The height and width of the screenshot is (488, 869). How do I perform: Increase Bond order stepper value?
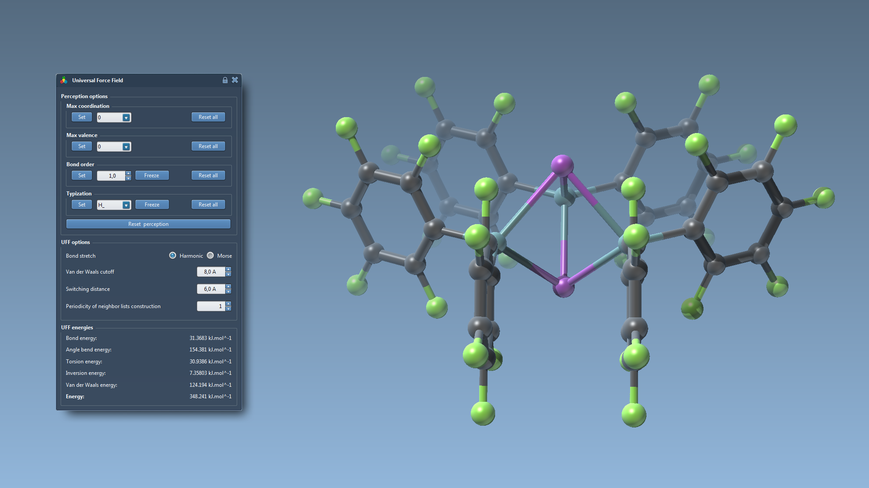pyautogui.click(x=128, y=173)
